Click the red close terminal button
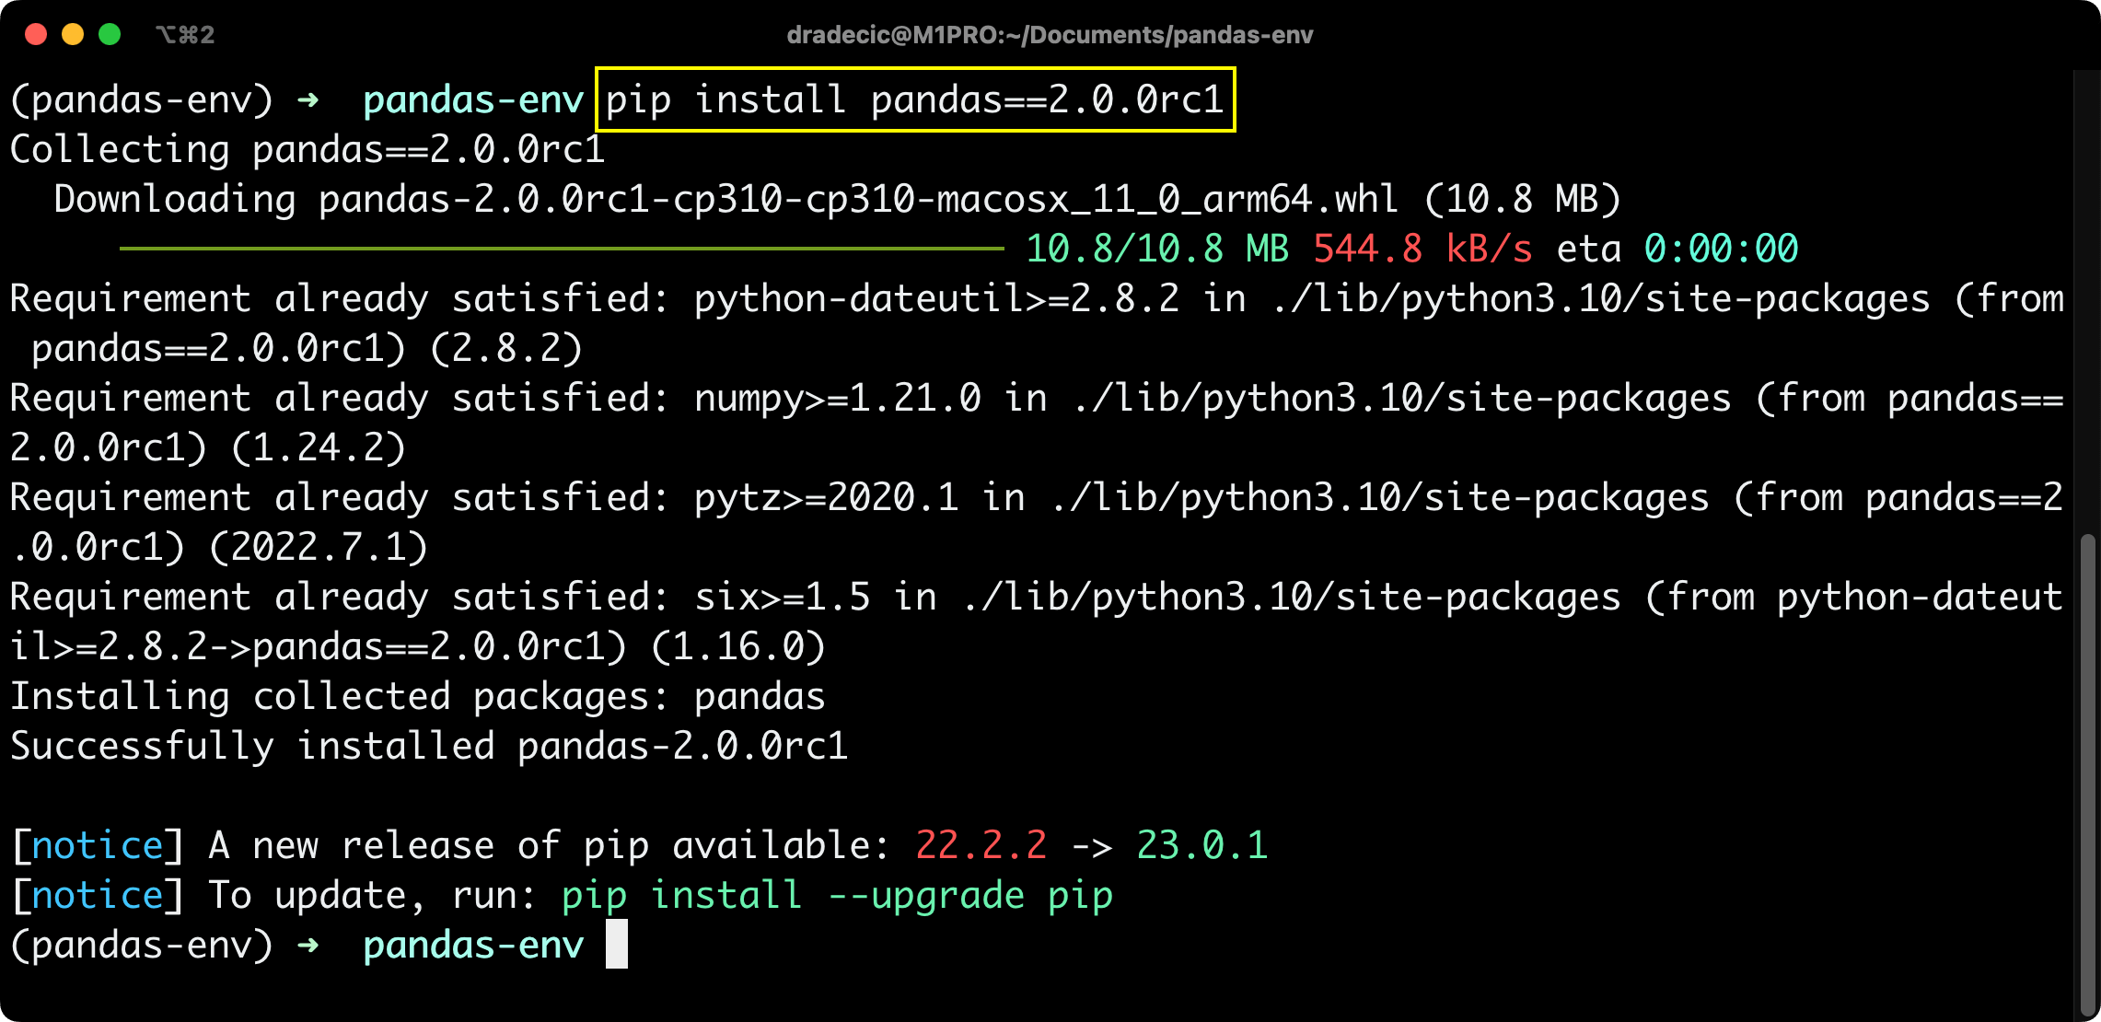Viewport: 2101px width, 1022px height. [35, 34]
